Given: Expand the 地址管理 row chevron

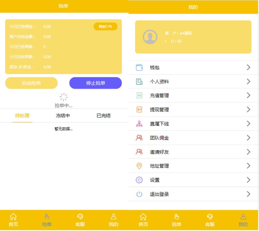Looking at the screenshot, I should [248, 166].
